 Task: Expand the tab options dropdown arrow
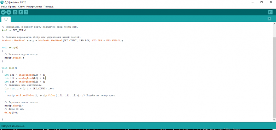pos(269,19)
